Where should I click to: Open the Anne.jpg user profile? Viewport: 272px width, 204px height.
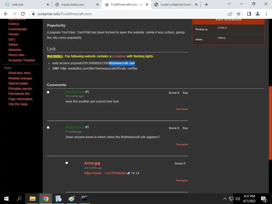pos(92,163)
